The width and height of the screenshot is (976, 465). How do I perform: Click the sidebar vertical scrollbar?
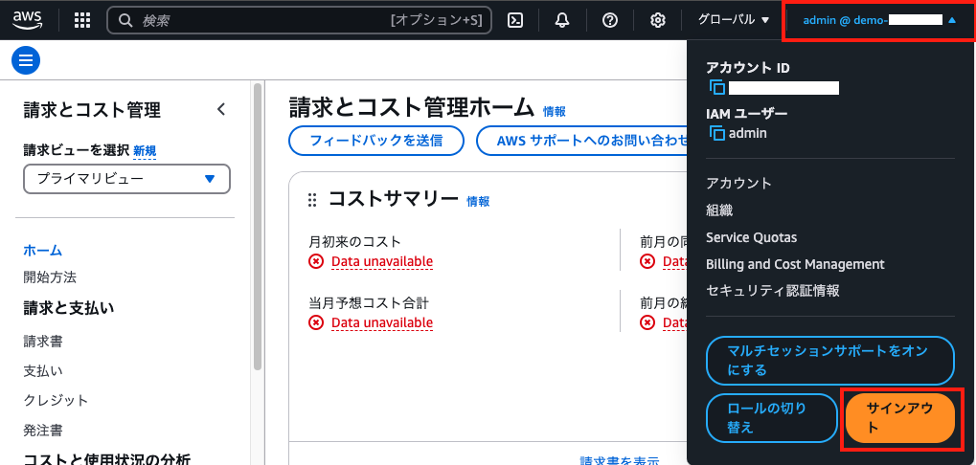pos(258,227)
